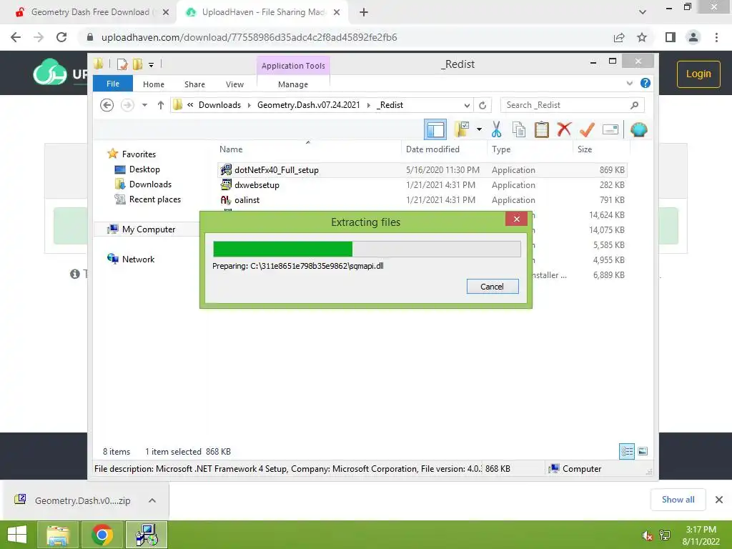Switch to Geometry Dash Free Download tab
Viewport: 732px width, 549px height.
[x=92, y=12]
